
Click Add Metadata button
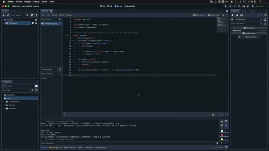[249, 37]
